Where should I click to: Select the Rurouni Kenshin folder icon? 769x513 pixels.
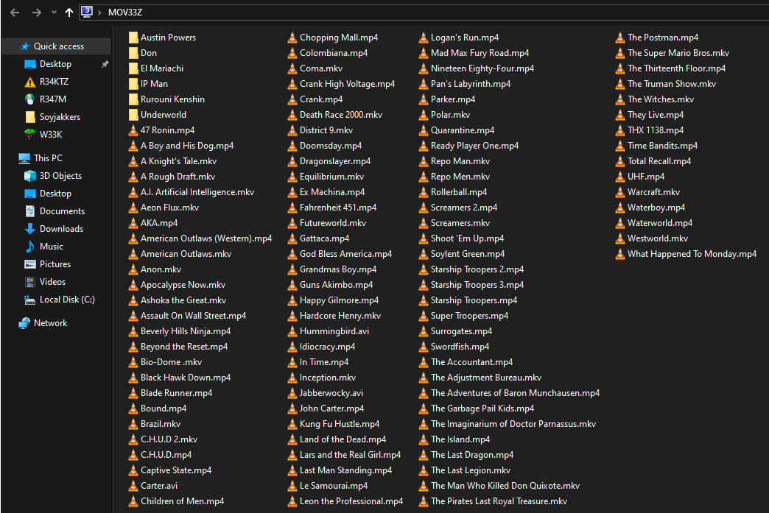click(x=133, y=99)
